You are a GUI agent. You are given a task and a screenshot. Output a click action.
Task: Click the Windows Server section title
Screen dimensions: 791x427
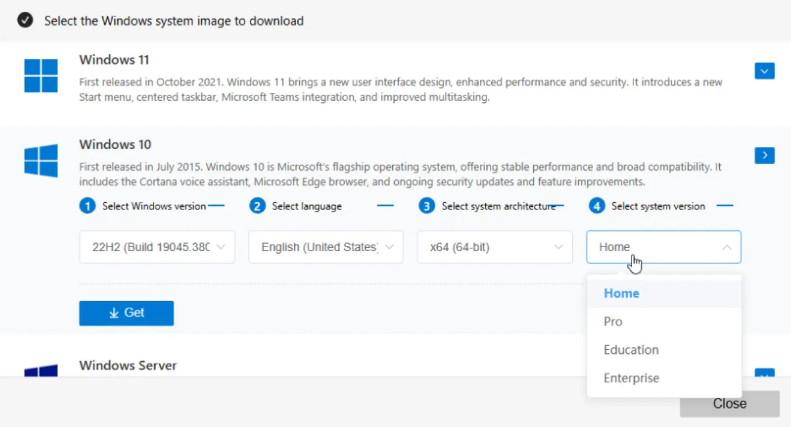pyautogui.click(x=128, y=365)
